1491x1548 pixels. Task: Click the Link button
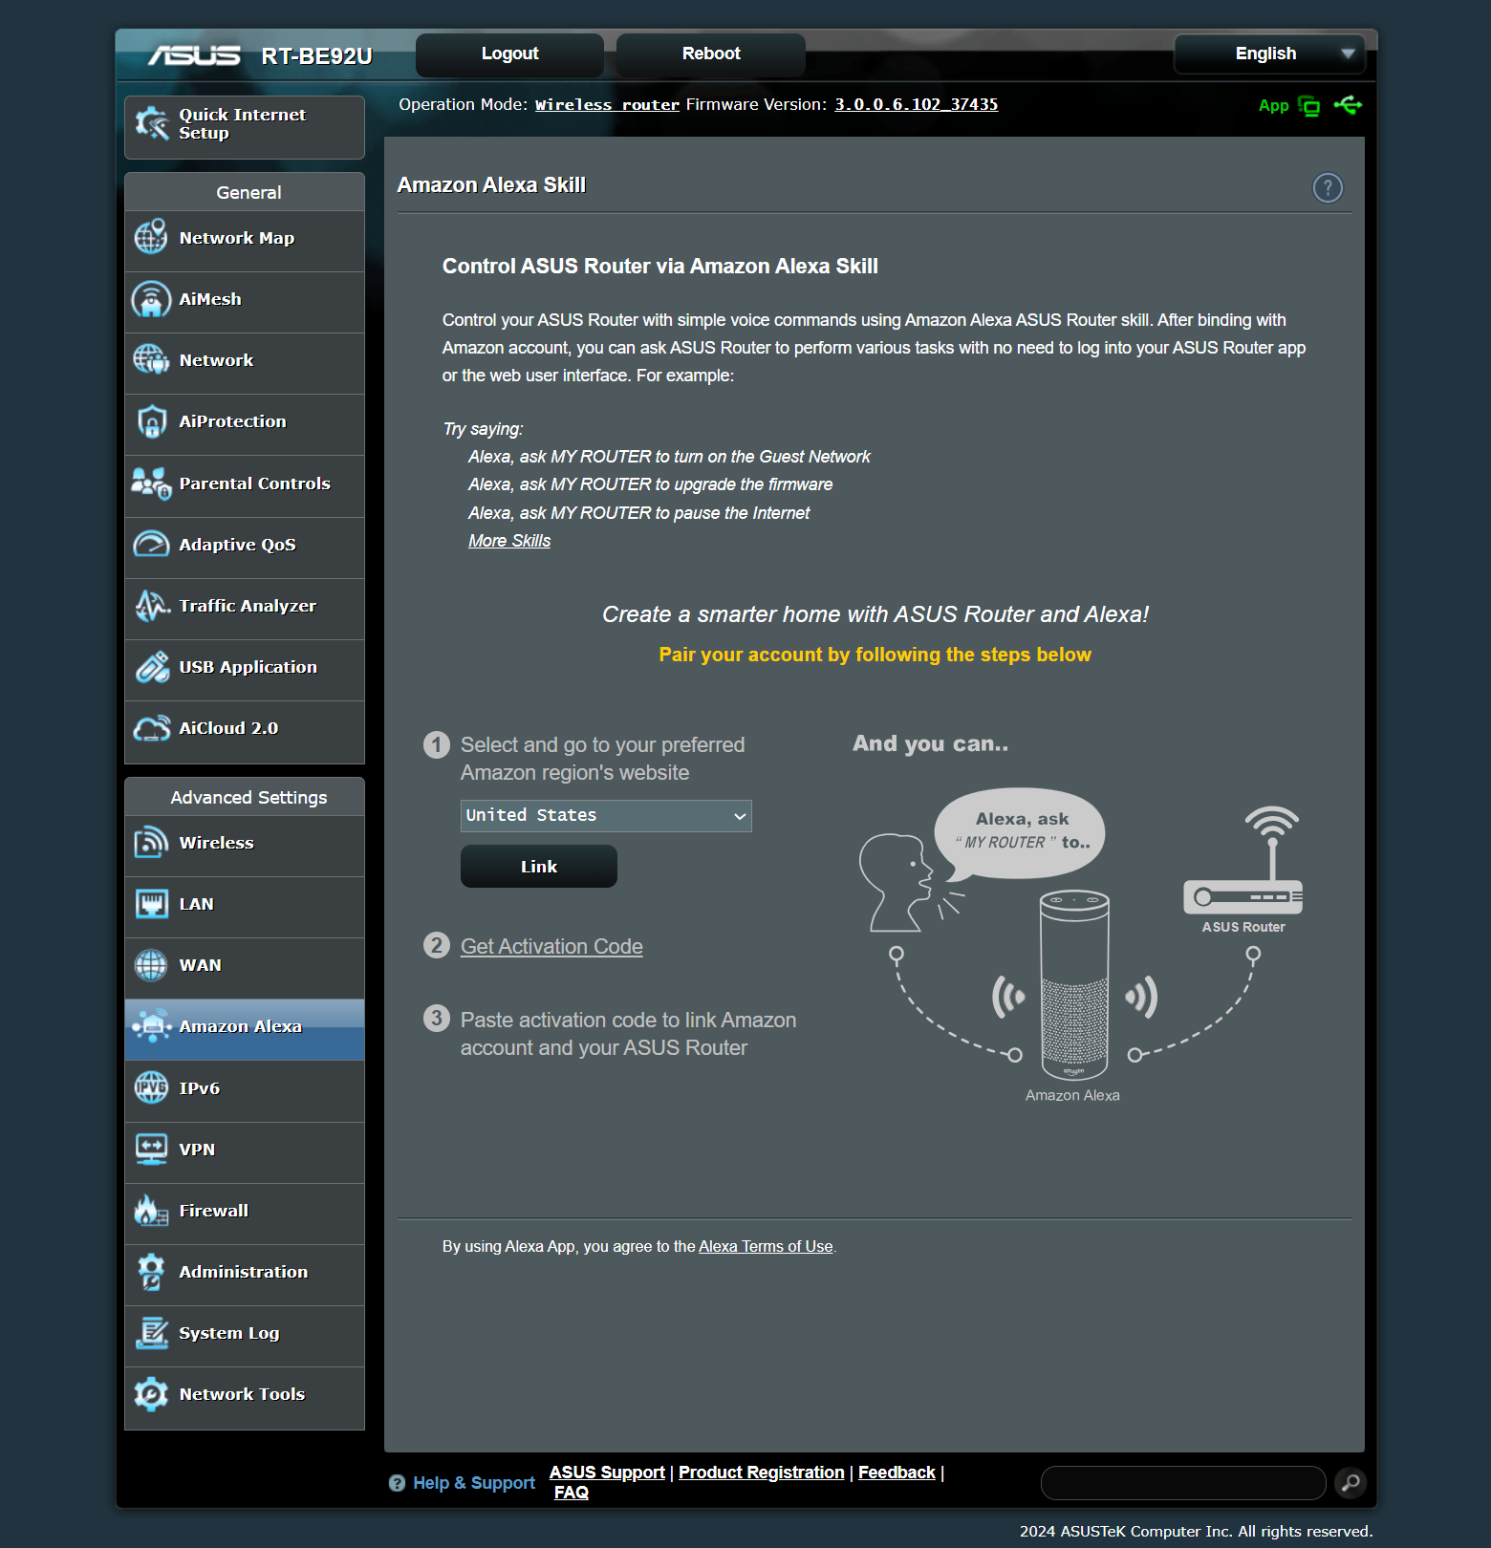coord(539,867)
